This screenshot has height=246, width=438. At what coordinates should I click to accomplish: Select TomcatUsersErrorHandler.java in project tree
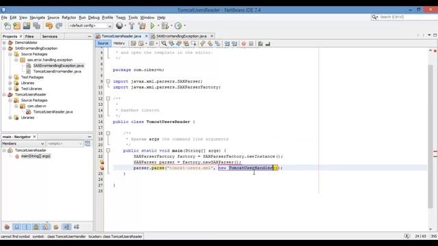pos(57,71)
